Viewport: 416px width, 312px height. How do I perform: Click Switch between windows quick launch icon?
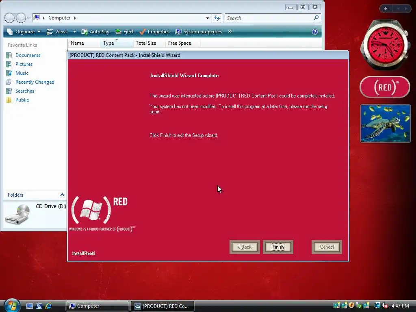[39, 306]
